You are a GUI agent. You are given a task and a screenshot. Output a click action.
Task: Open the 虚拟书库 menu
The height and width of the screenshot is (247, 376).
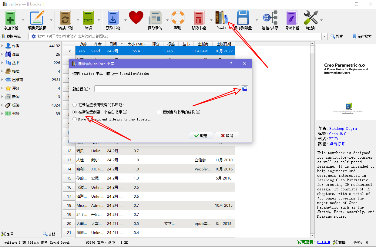11,36
